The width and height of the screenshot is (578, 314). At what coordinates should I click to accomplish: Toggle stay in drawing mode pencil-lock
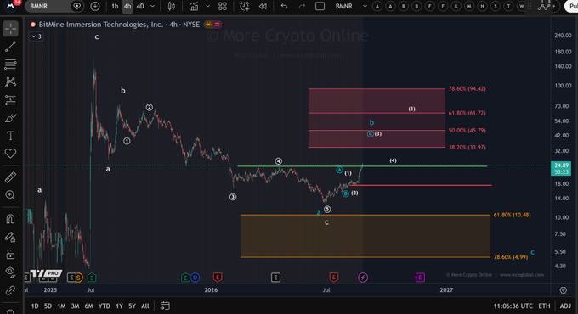tap(10, 237)
